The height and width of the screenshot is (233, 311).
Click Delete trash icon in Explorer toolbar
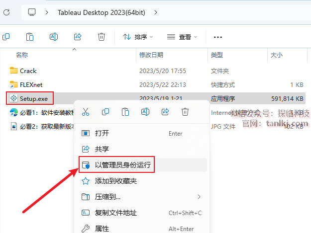(102, 37)
